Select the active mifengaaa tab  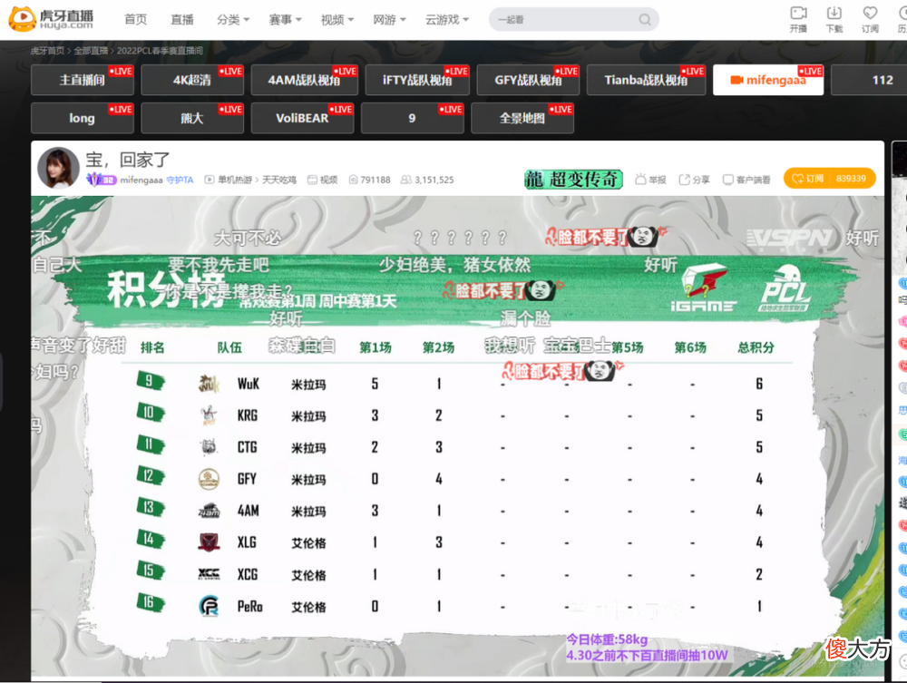pos(768,80)
